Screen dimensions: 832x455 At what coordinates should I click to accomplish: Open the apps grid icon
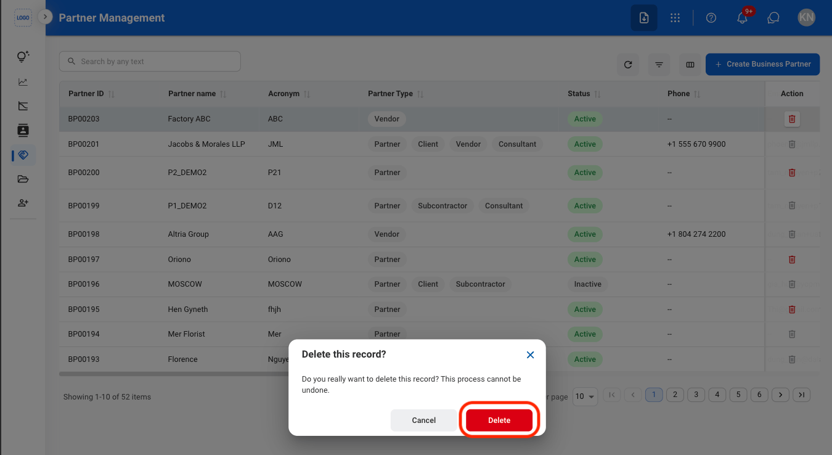[x=675, y=18]
